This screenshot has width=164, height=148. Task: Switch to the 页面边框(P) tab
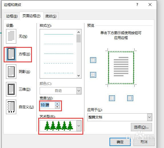pos(31,16)
